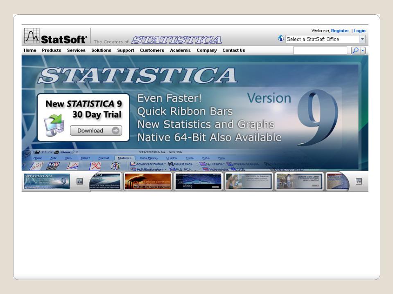Focus the site search input field
This screenshot has width=393, height=294.
[x=320, y=51]
